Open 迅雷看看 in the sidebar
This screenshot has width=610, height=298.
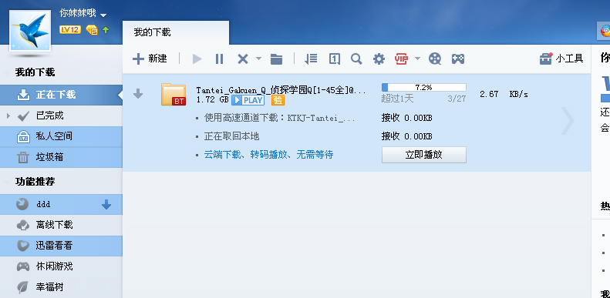tap(61, 246)
